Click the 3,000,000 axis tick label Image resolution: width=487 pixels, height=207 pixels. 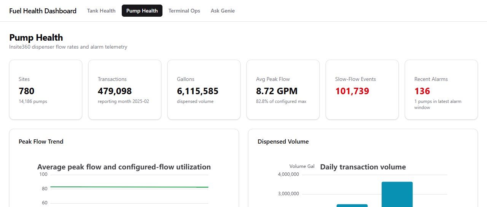[288, 194]
